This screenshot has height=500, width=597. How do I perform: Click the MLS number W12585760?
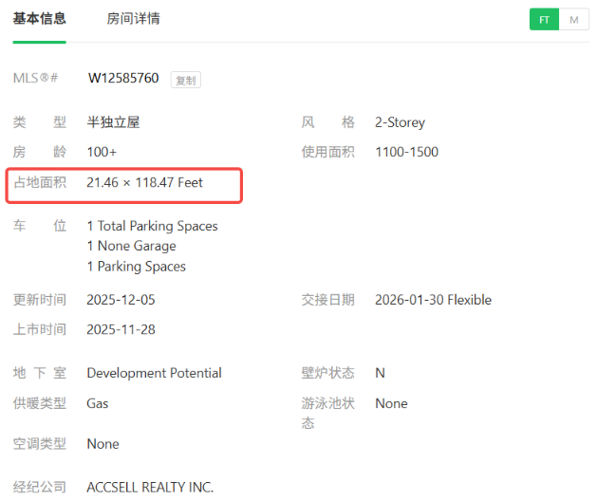123,78
